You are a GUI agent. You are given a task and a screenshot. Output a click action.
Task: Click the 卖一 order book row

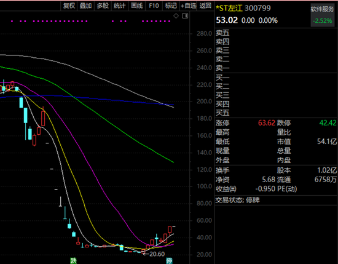coord(276,68)
